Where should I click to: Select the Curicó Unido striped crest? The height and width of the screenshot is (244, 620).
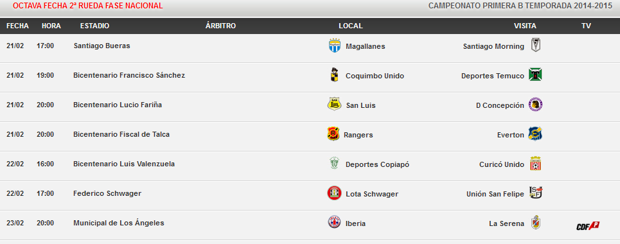535,163
